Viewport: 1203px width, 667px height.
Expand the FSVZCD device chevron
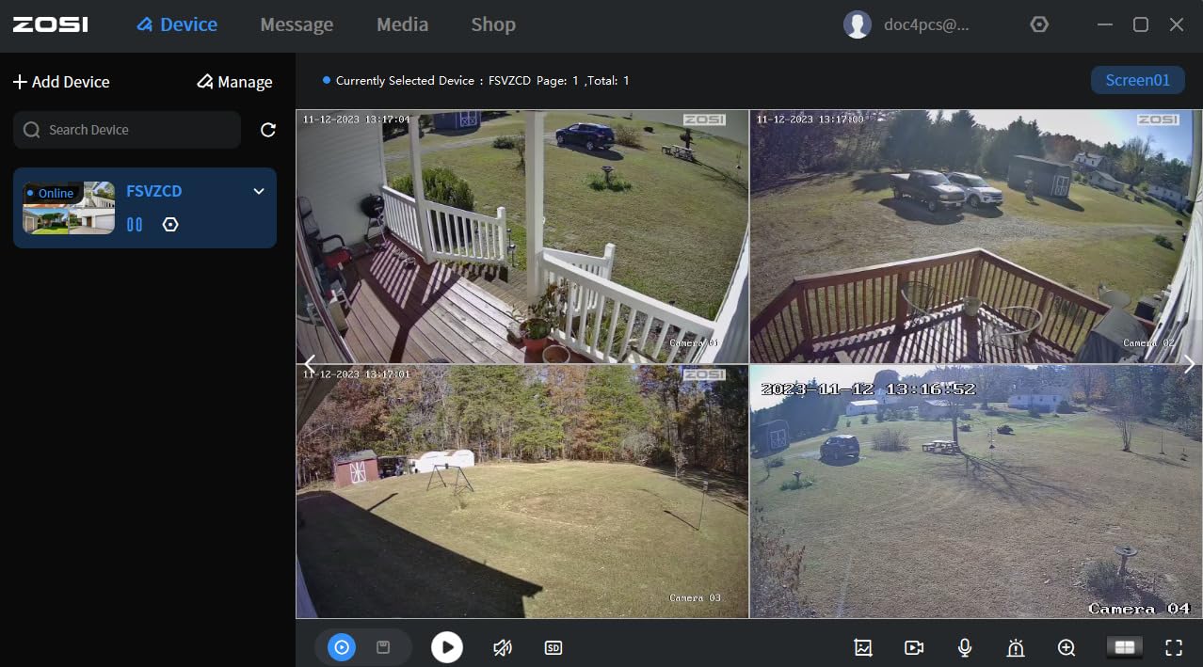pyautogui.click(x=259, y=192)
